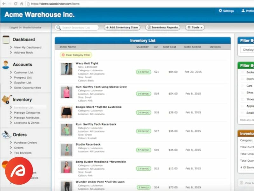Go to browser home icon
The image size is (254, 191).
(22, 4)
